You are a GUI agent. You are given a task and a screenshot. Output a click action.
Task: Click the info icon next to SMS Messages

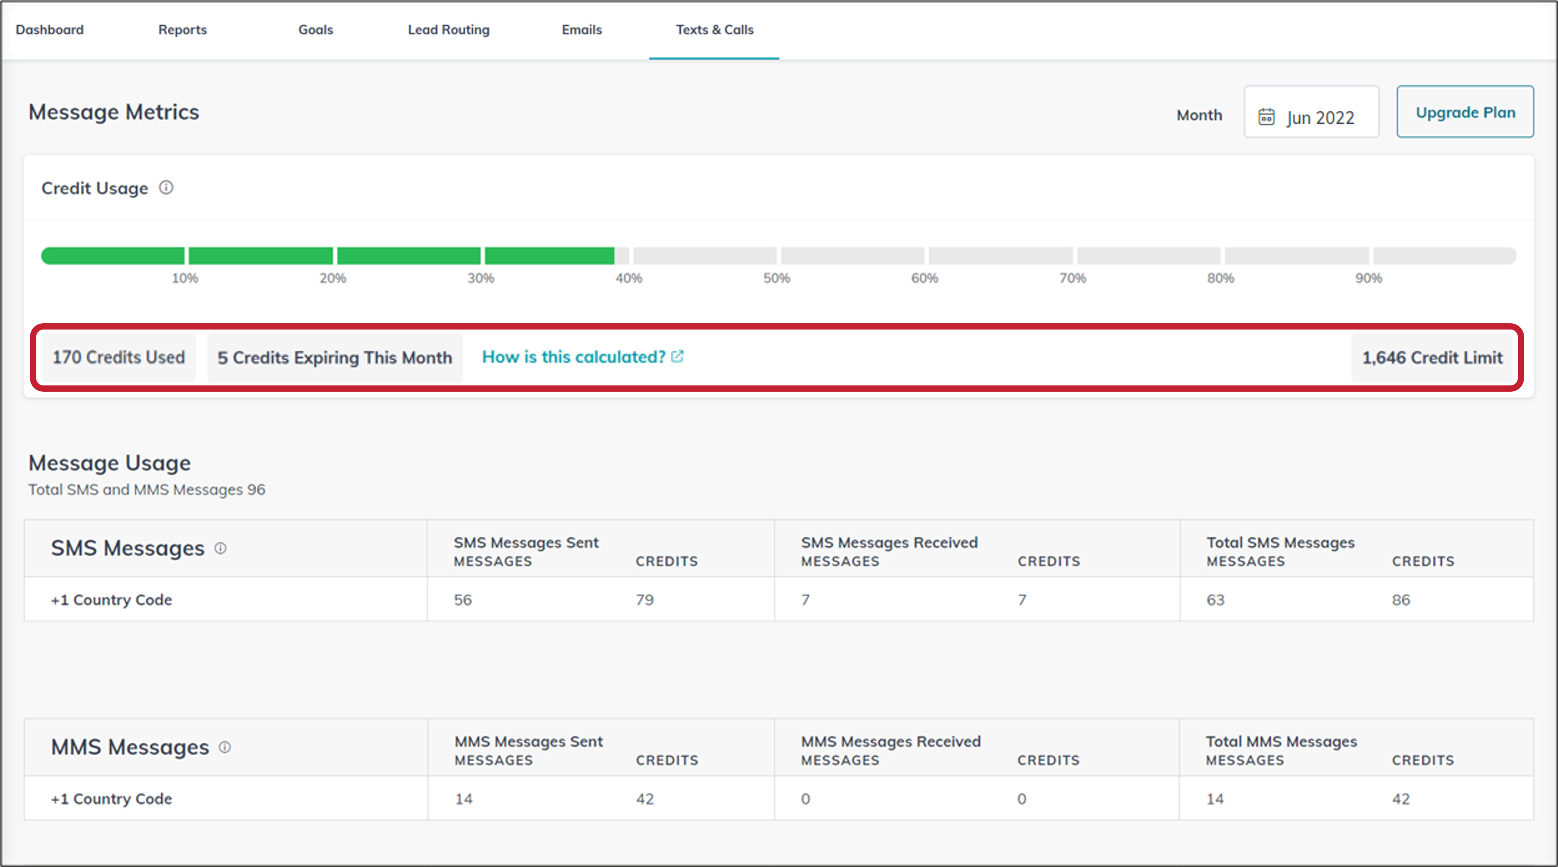click(x=221, y=549)
